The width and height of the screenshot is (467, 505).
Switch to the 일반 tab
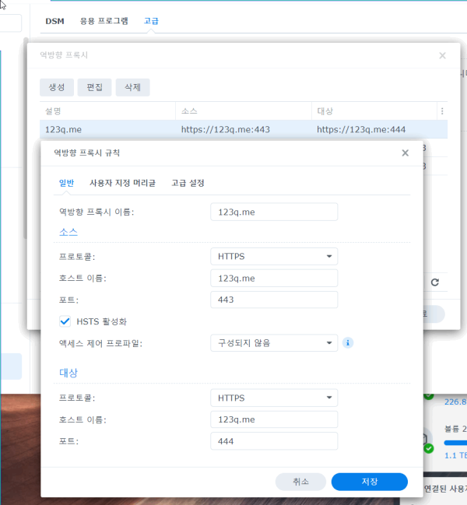67,183
